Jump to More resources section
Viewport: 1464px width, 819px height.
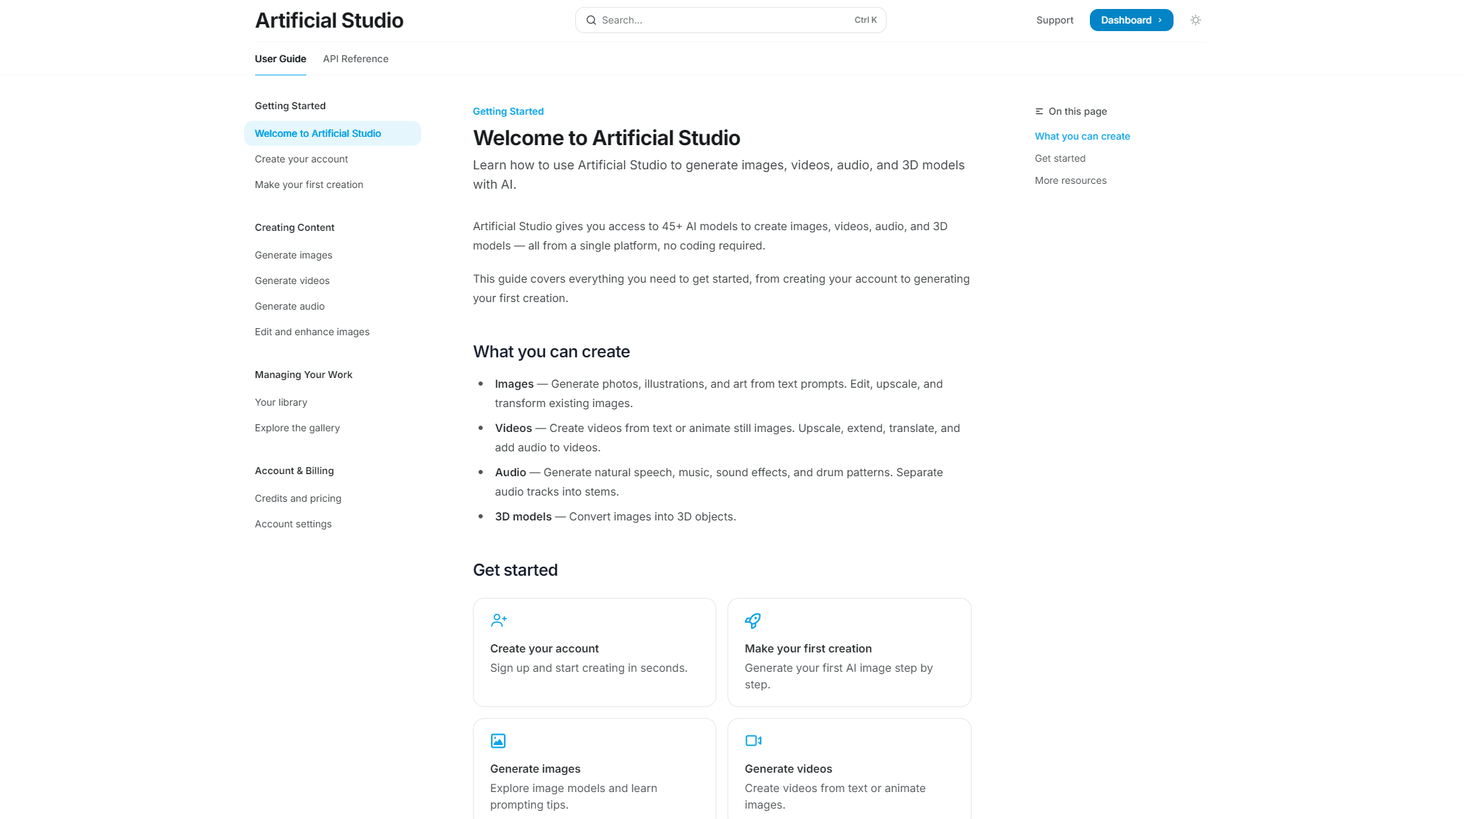click(x=1070, y=180)
